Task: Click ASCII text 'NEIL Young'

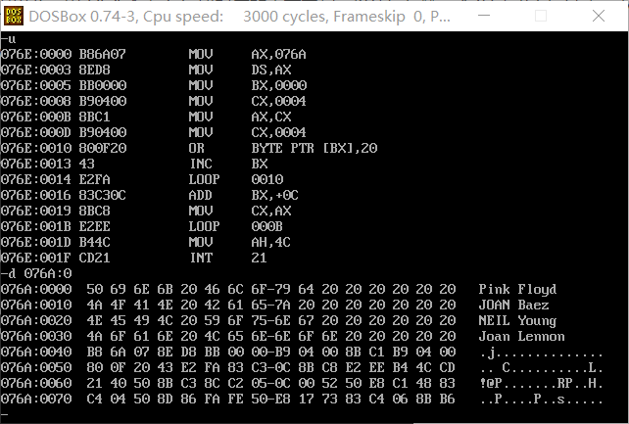Action: click(x=517, y=320)
